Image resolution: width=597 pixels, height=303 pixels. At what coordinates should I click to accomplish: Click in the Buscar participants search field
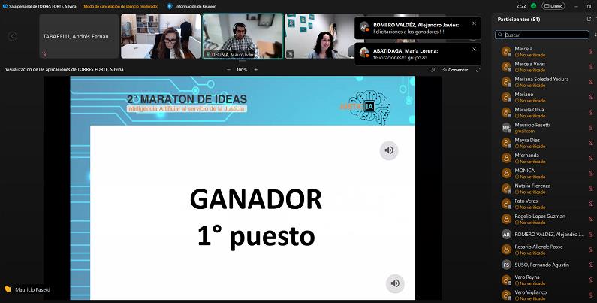[544, 35]
